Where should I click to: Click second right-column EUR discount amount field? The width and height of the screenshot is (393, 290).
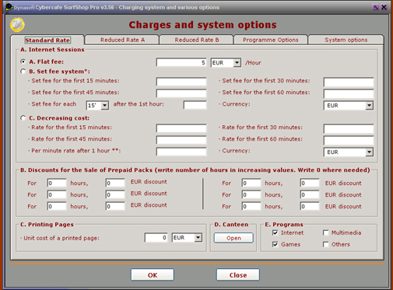(x=310, y=194)
